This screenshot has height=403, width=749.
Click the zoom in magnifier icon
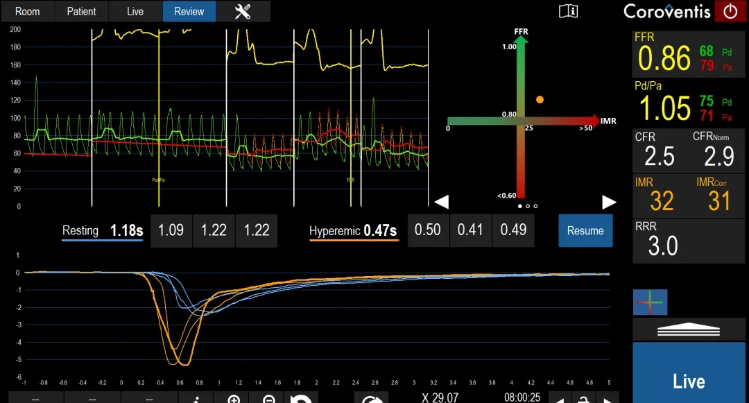(234, 399)
